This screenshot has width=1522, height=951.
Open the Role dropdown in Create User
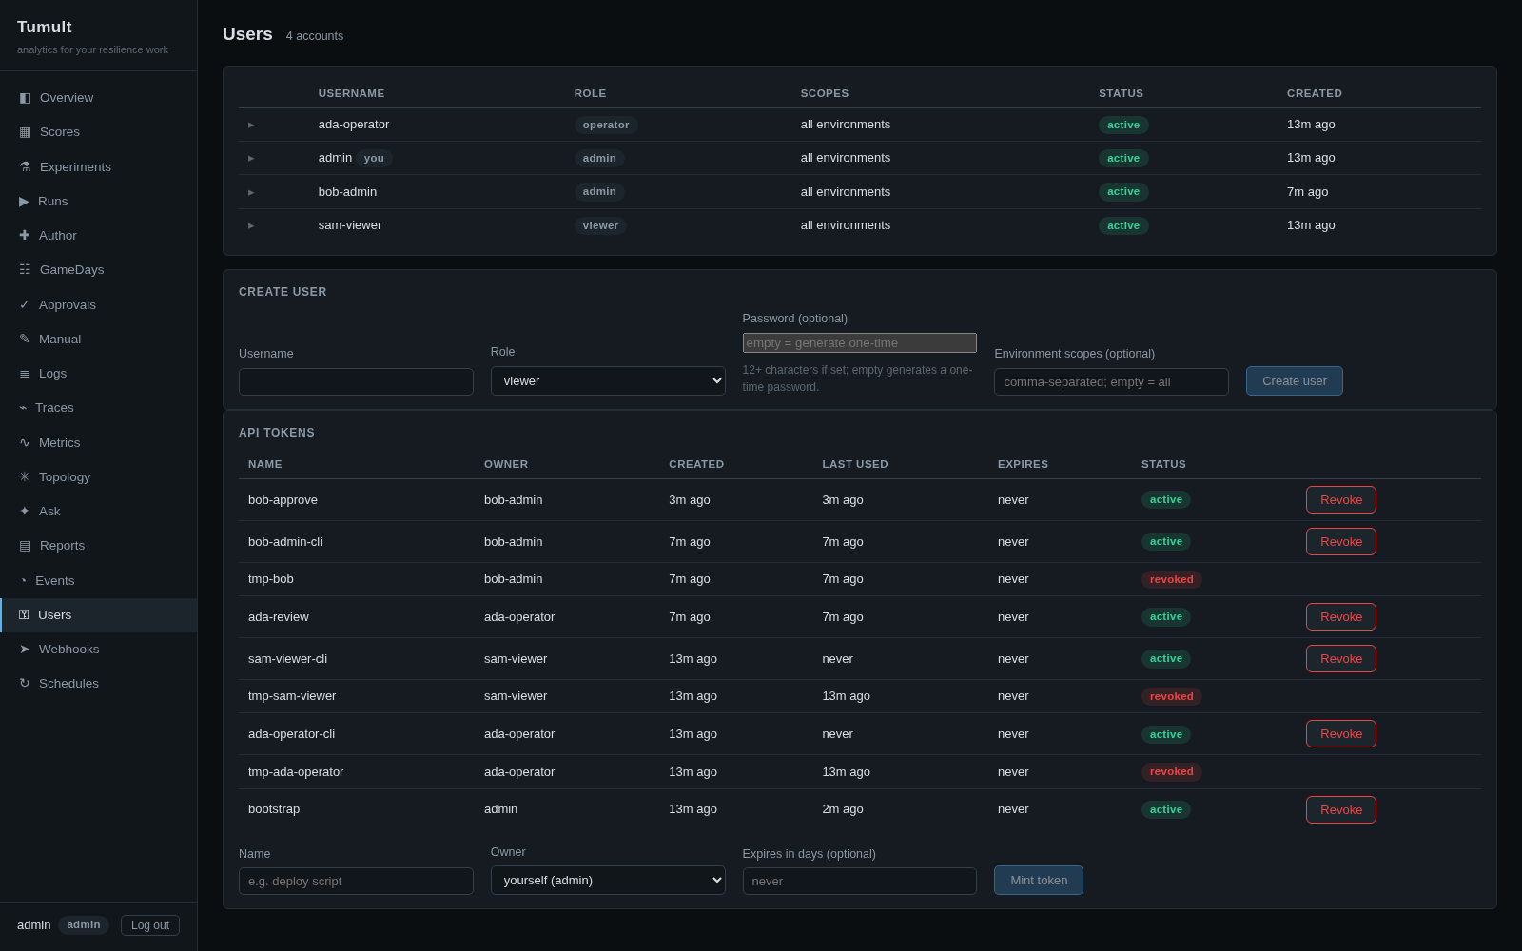tap(608, 380)
